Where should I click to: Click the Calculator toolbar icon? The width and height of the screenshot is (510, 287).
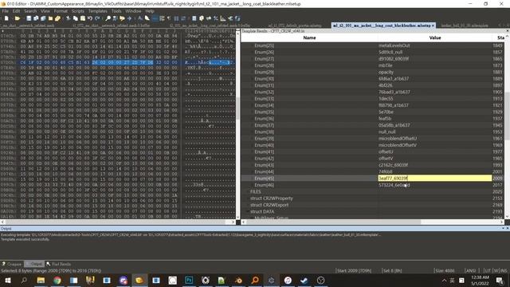pos(194,18)
